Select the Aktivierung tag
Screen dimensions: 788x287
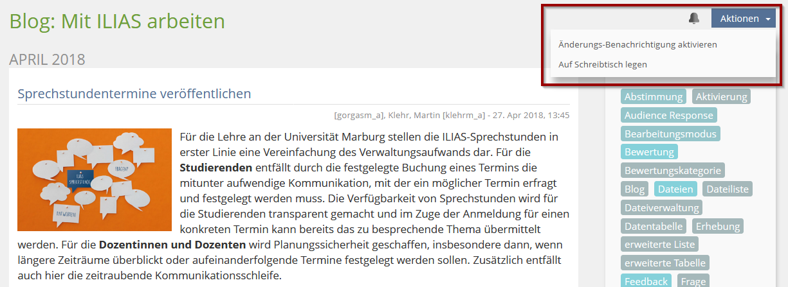(x=722, y=97)
